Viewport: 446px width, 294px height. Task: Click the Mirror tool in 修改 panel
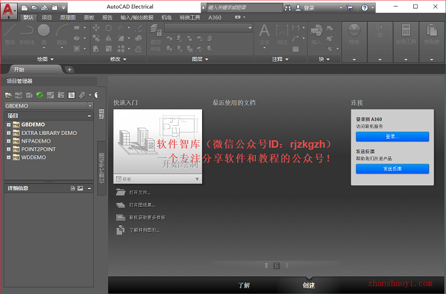coord(108,39)
